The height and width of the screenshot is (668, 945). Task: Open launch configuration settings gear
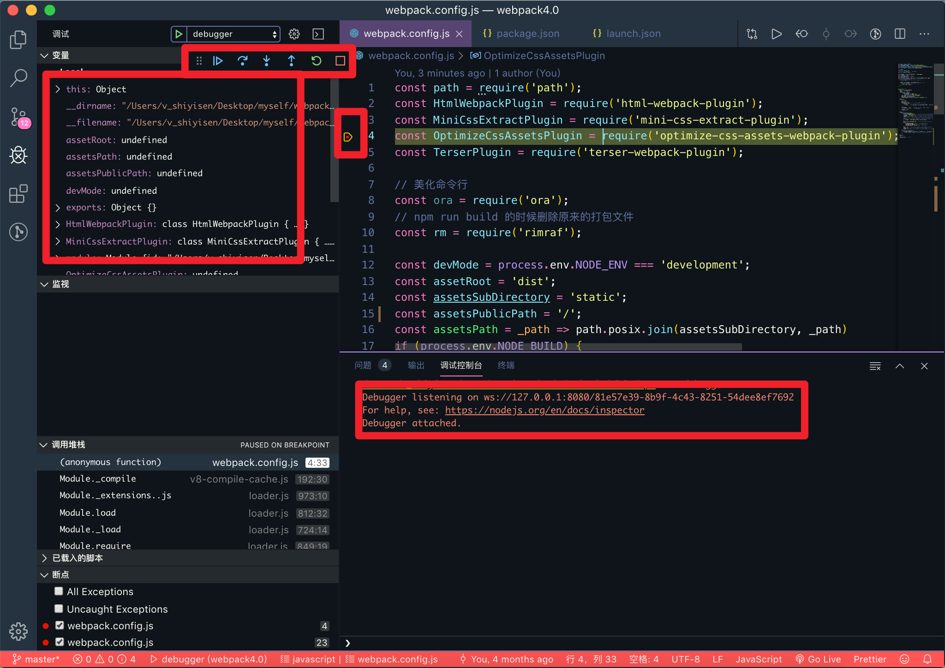294,33
